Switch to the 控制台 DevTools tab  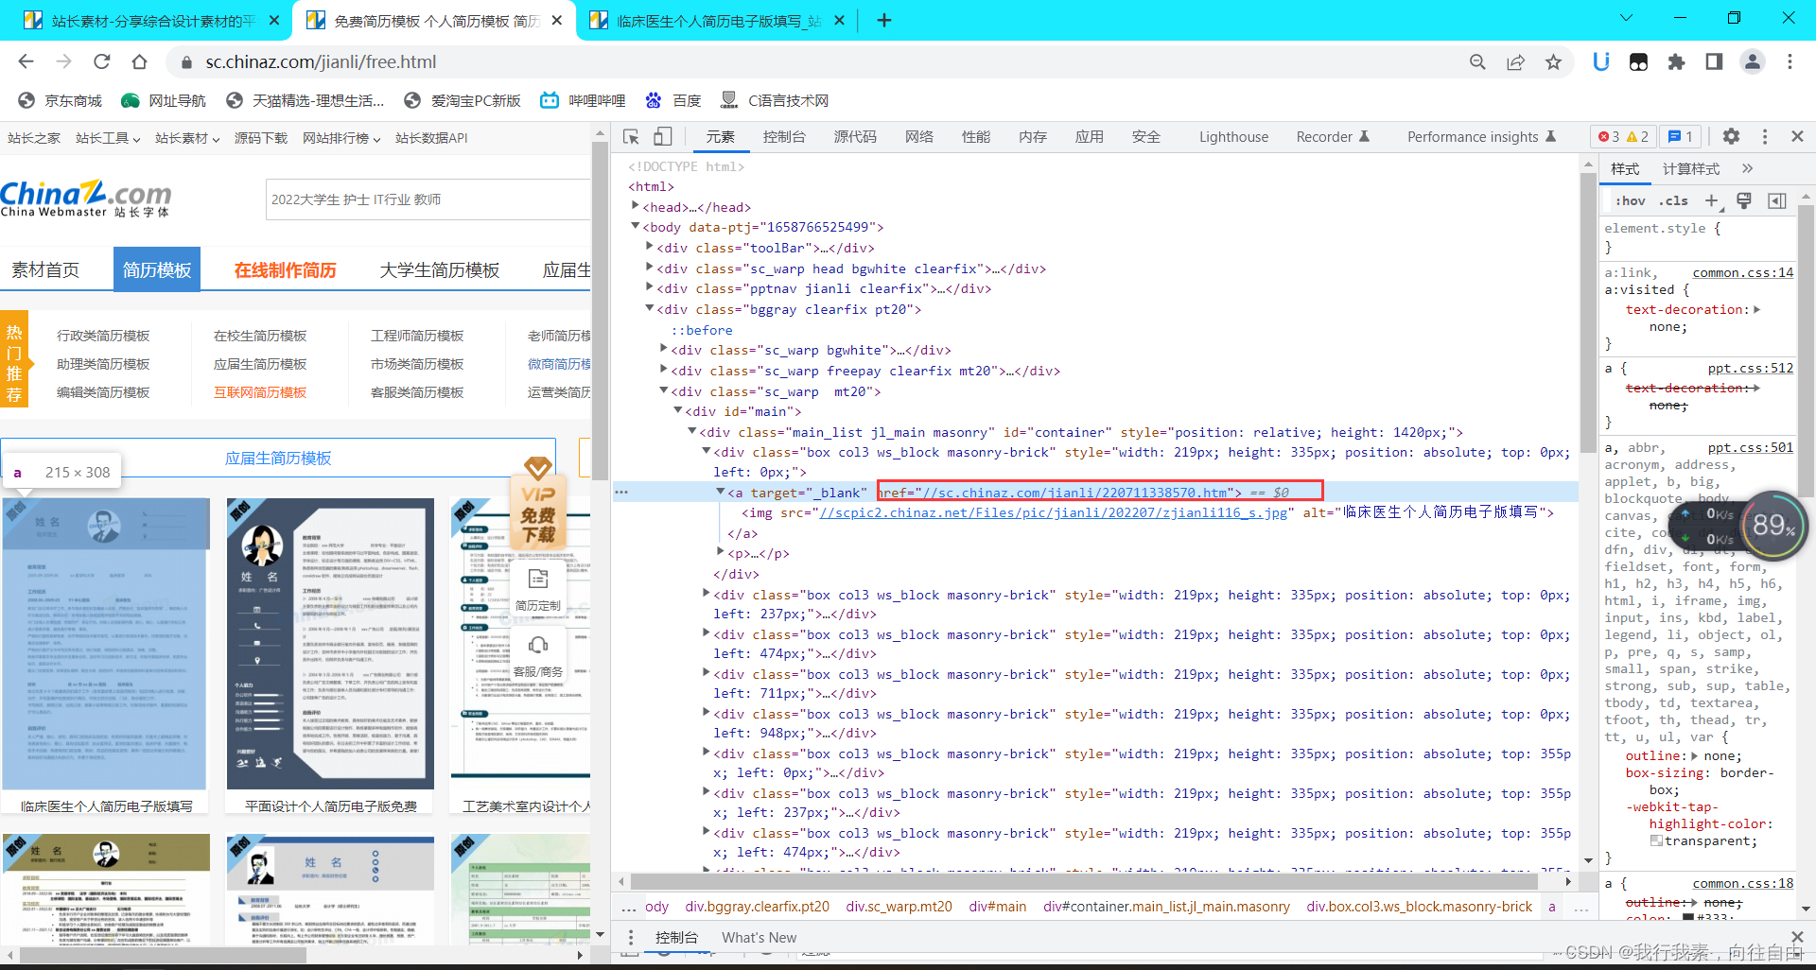point(784,137)
